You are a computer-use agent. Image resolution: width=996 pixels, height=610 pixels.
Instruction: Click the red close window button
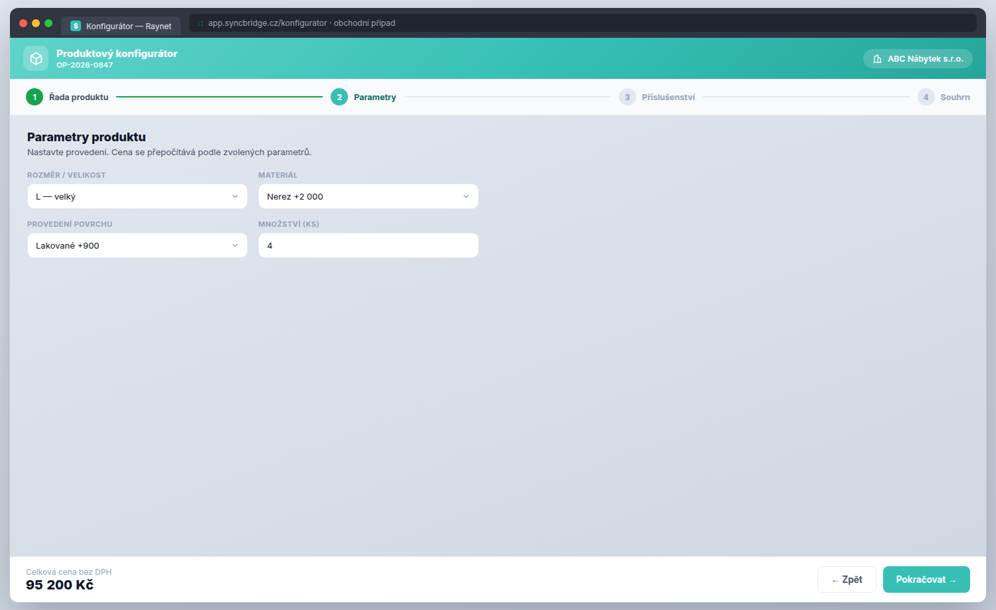point(23,23)
